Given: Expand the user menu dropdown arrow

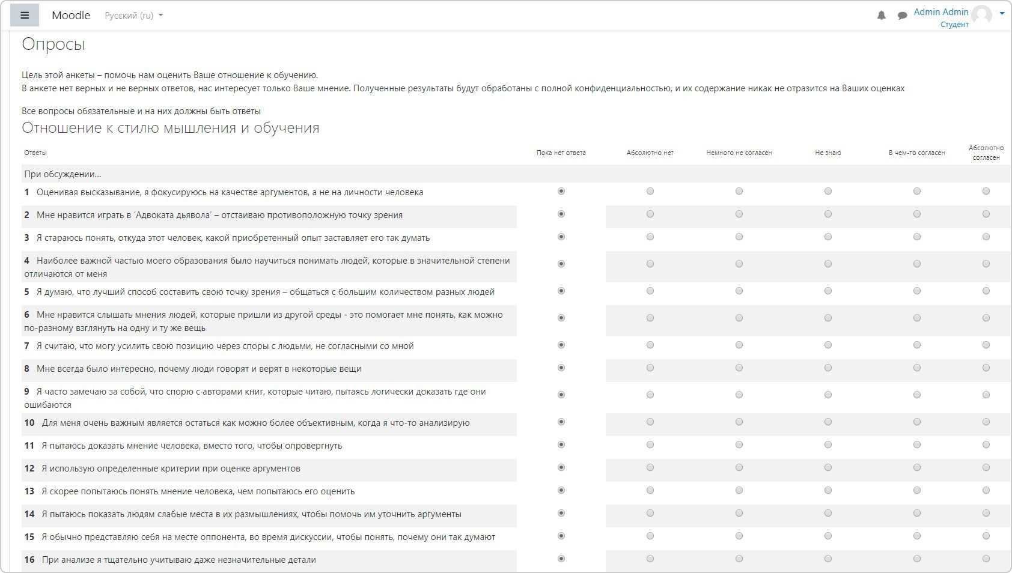Looking at the screenshot, I should 1002,13.
